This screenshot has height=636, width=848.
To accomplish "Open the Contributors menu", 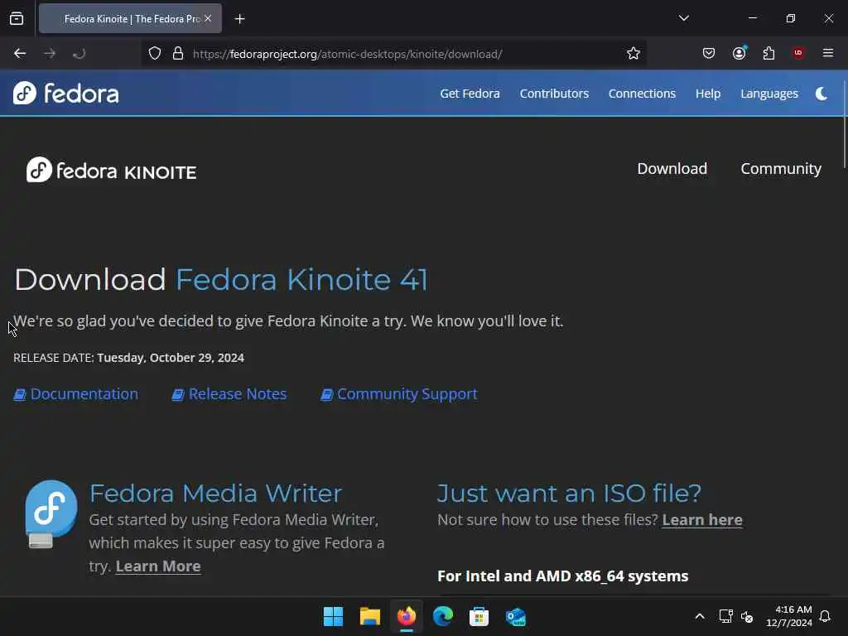I will coord(554,94).
